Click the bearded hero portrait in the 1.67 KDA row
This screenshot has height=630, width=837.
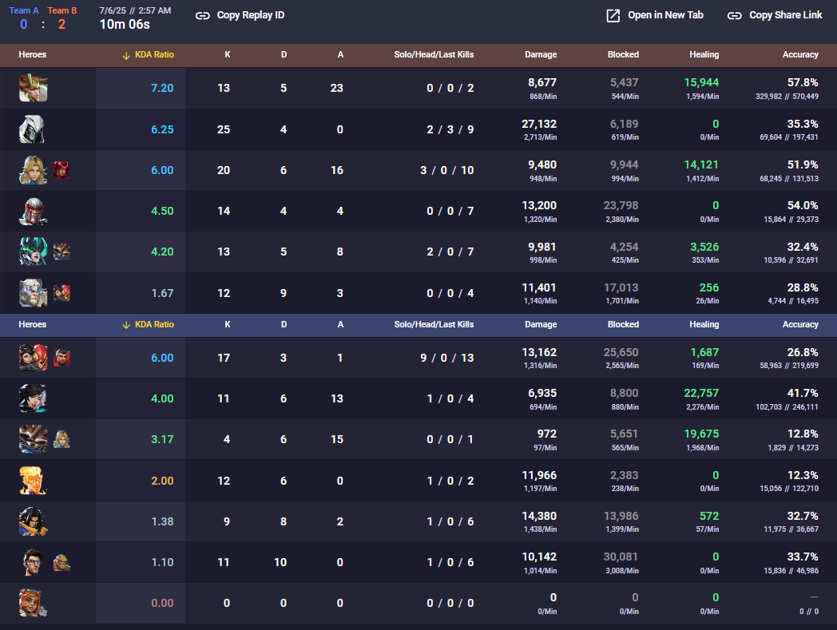click(x=33, y=292)
